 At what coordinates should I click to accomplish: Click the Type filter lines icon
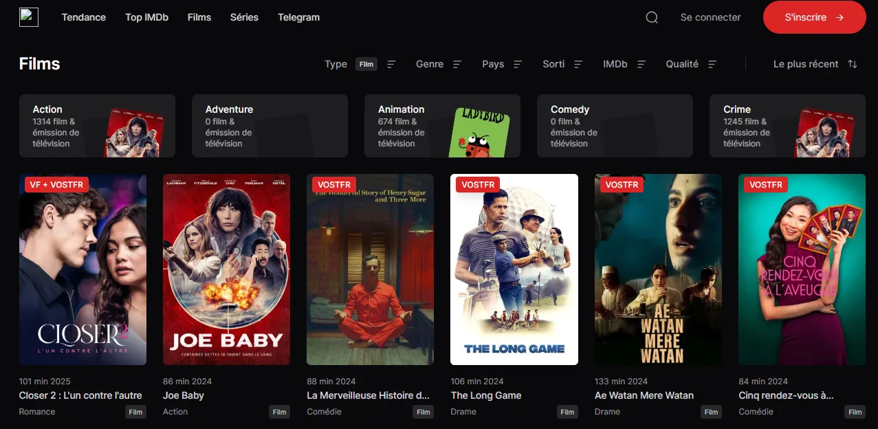pos(391,64)
